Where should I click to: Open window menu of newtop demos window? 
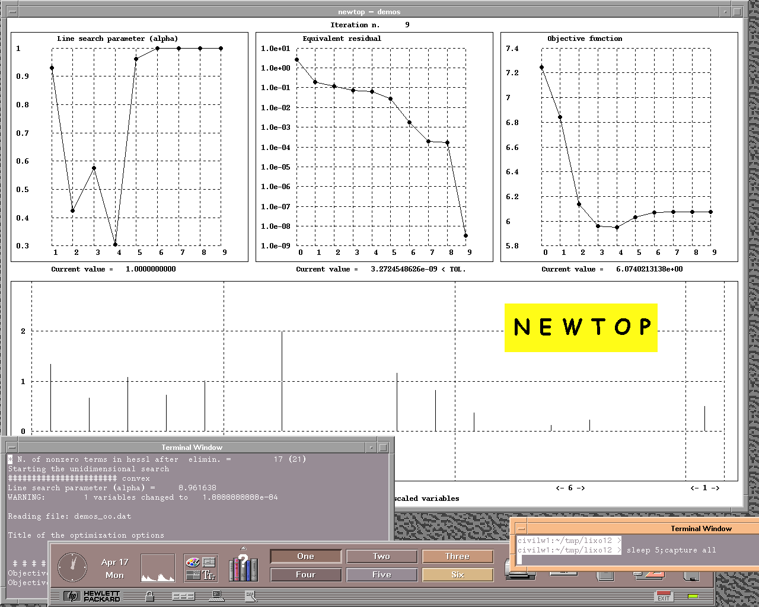tap(12, 11)
